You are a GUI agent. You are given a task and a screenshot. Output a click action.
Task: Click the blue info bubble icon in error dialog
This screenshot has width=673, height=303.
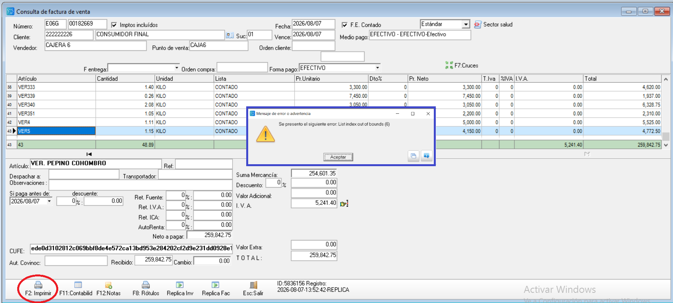click(426, 156)
